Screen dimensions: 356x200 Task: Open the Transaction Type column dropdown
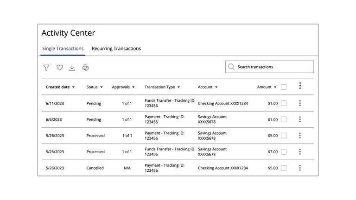point(162,87)
